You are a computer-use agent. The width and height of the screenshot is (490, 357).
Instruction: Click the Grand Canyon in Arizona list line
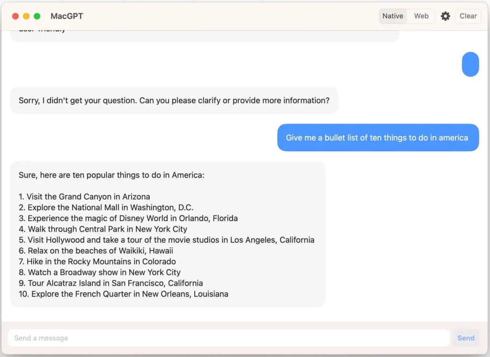(x=85, y=197)
